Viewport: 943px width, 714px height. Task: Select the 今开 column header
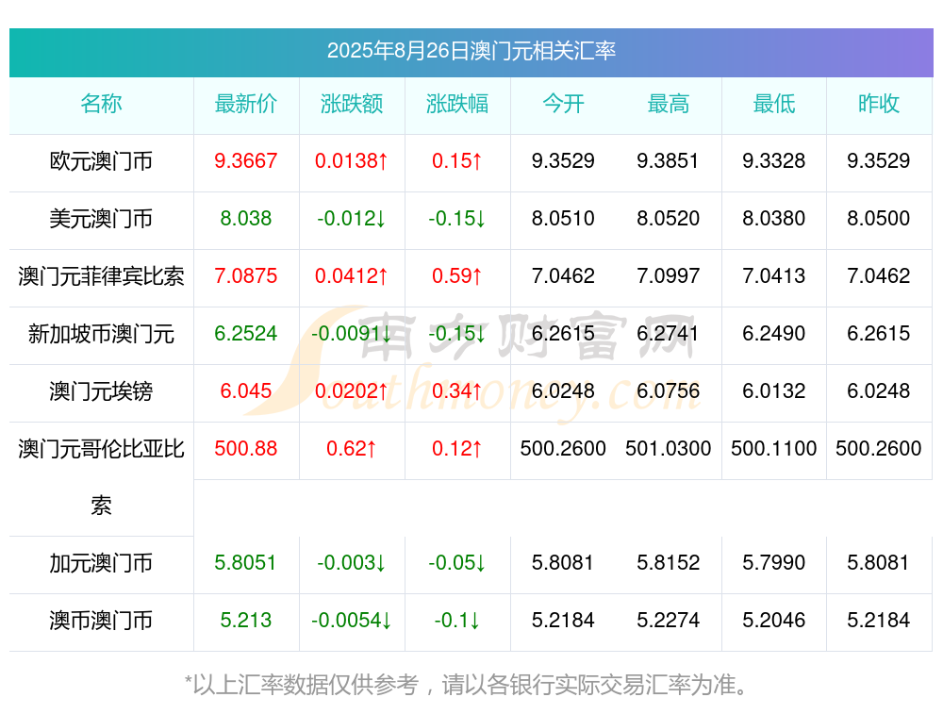563,104
